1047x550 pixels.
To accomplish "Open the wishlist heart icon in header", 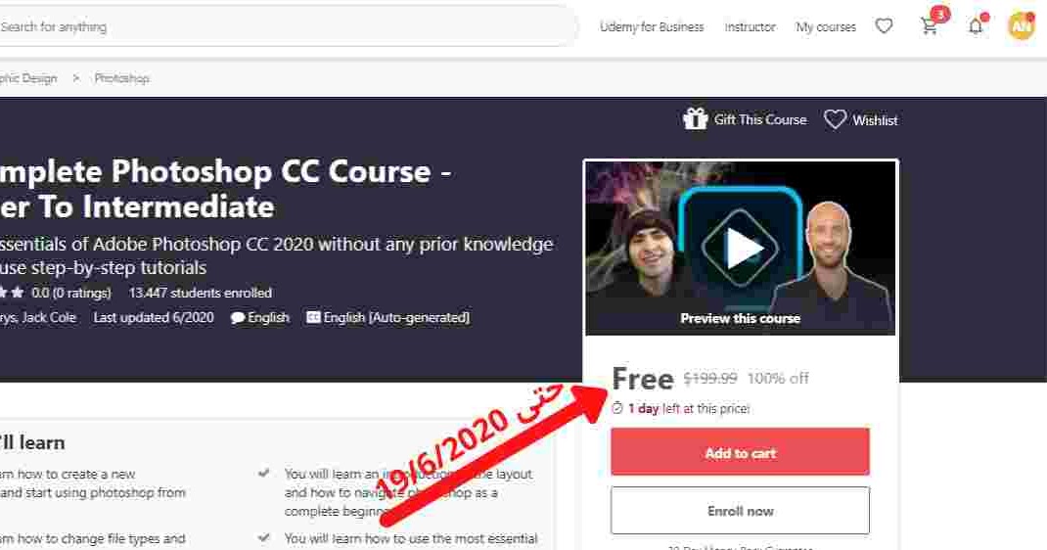I will coord(884,26).
